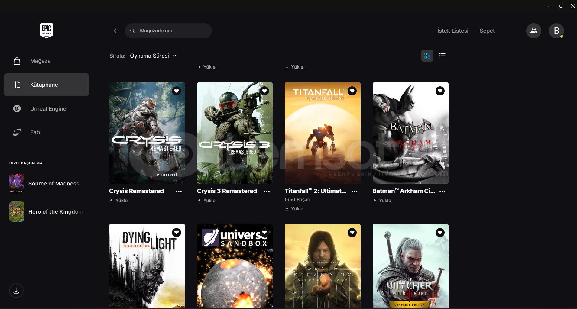
Task: Click Yükle under Crysis Remastered
Action: pos(119,201)
